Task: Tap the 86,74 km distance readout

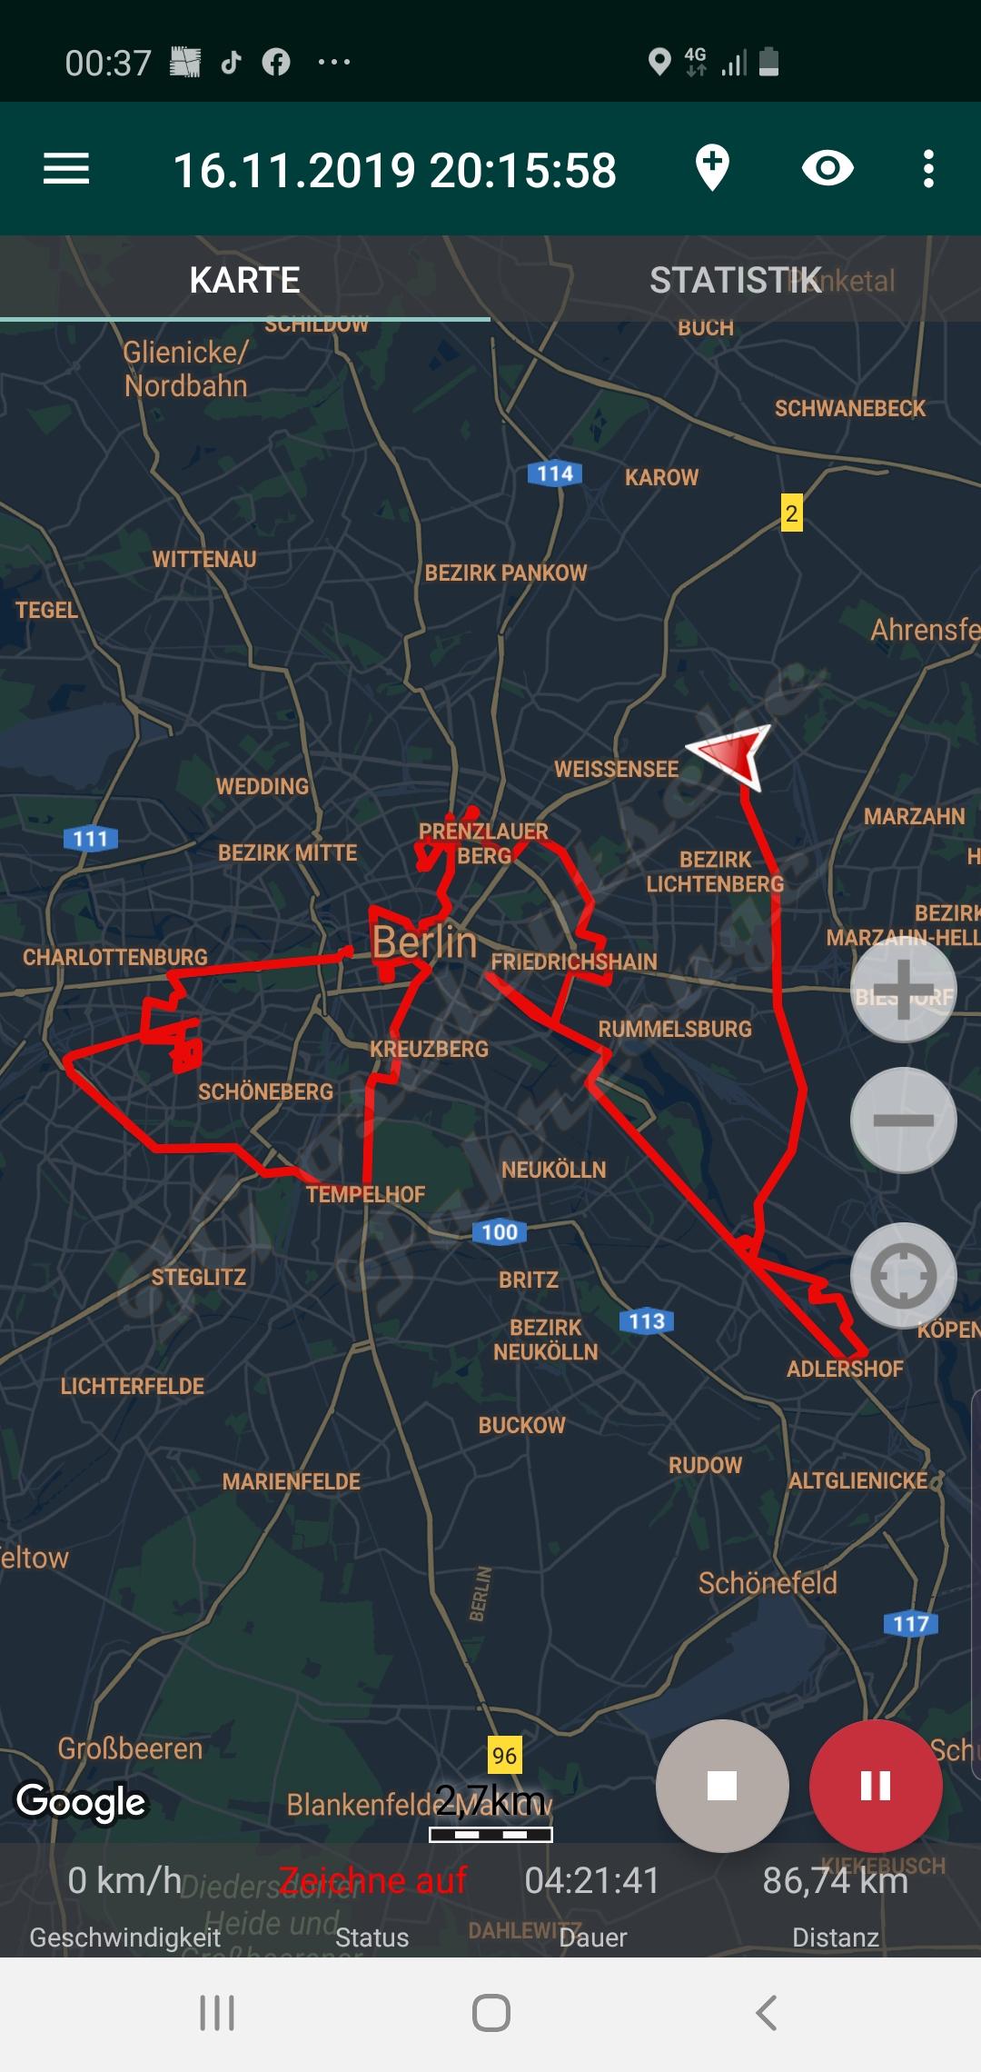Action: [x=836, y=1880]
